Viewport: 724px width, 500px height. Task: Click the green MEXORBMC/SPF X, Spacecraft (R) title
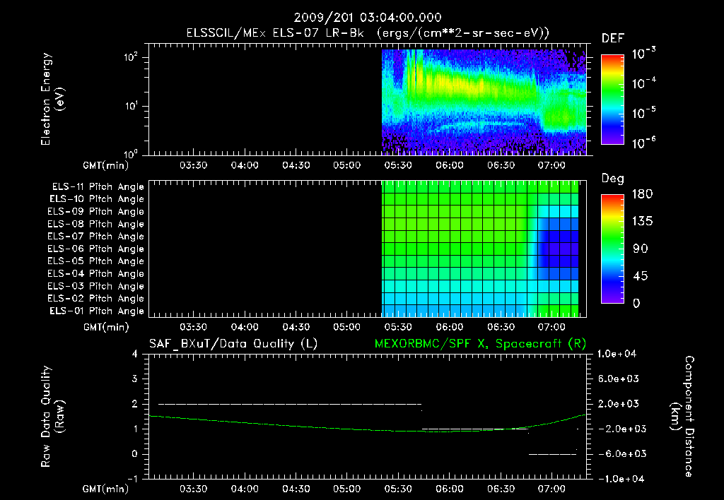tap(480, 344)
